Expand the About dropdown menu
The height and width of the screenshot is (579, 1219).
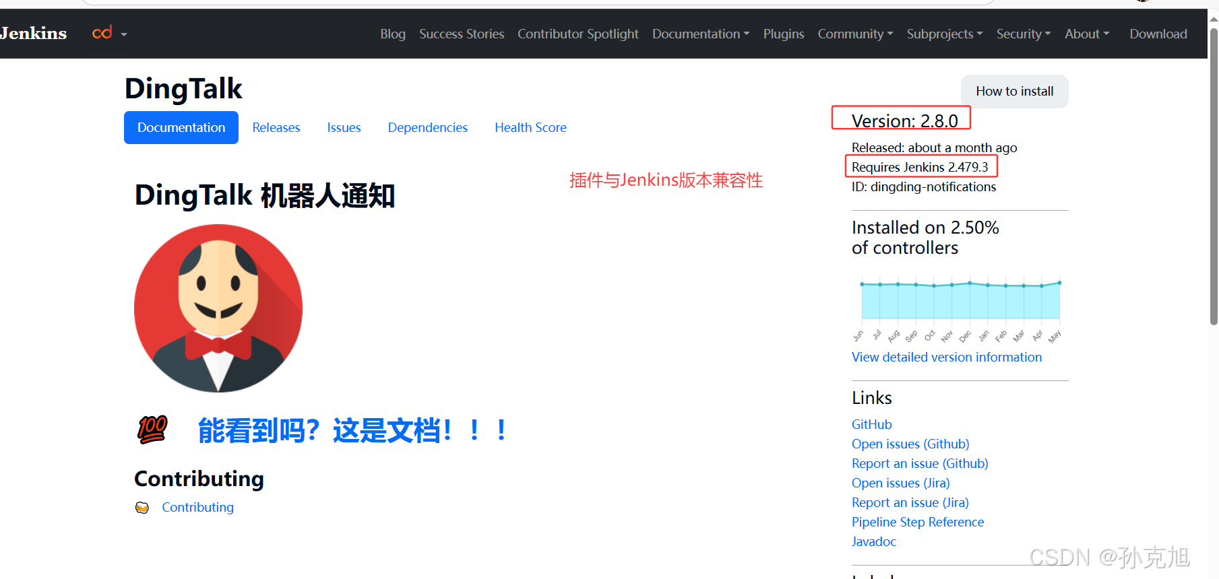1087,34
